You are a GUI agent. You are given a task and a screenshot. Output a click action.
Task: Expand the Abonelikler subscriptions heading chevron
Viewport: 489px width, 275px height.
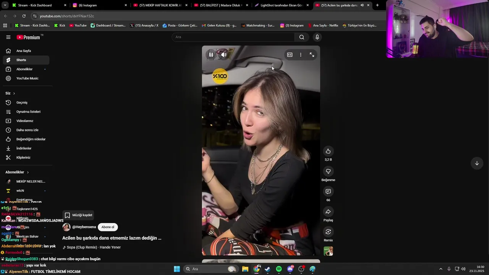coord(28,172)
